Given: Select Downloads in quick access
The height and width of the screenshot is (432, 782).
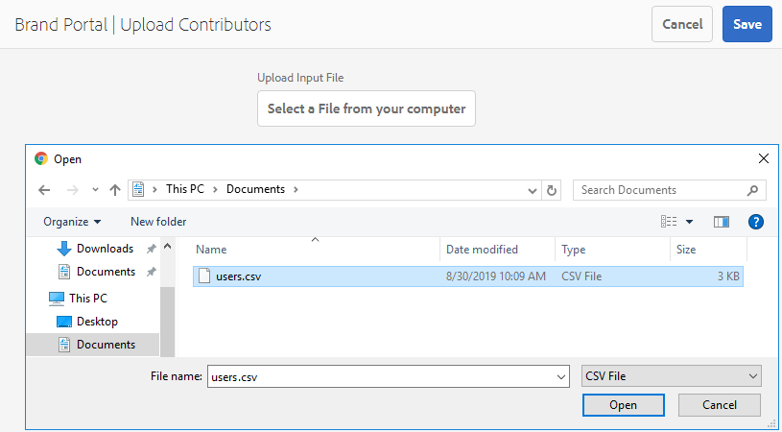Looking at the screenshot, I should (x=105, y=249).
